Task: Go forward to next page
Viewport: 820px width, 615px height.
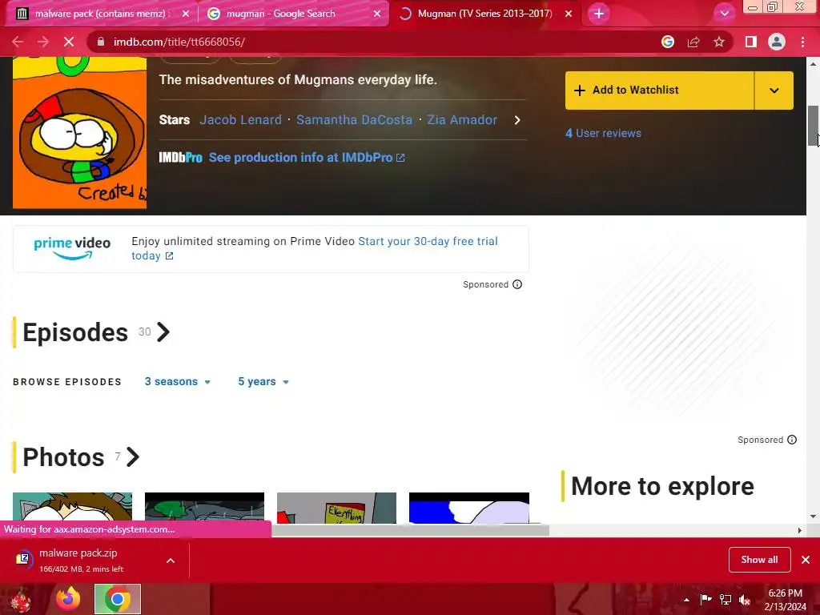Action: tap(43, 42)
